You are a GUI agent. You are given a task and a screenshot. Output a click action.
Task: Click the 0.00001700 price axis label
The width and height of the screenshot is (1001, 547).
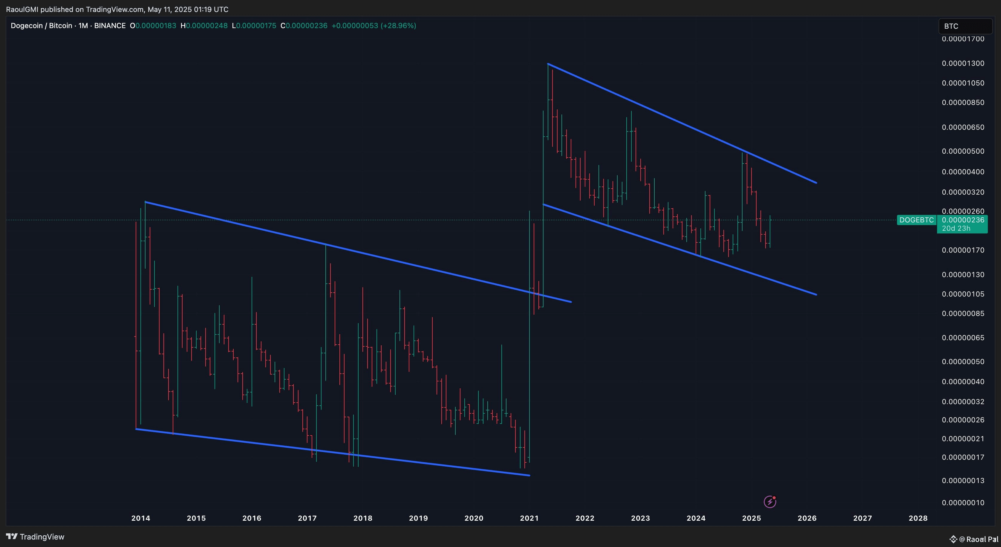[x=963, y=39]
